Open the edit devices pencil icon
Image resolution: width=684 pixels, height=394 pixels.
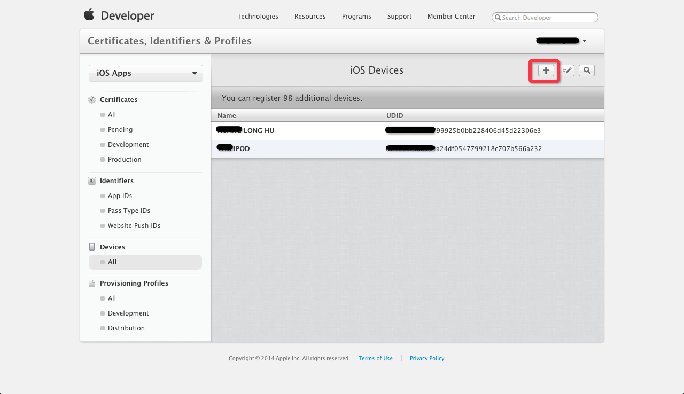coord(567,70)
